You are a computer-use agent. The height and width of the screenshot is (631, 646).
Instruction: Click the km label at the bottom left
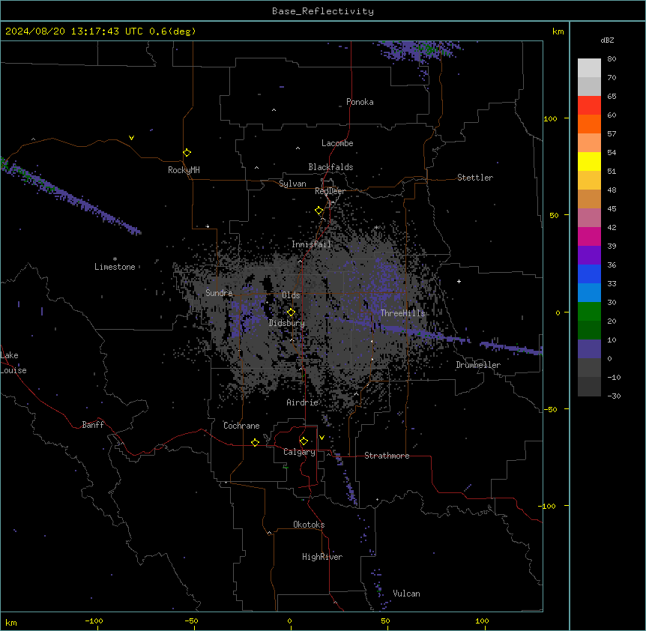coord(11,623)
